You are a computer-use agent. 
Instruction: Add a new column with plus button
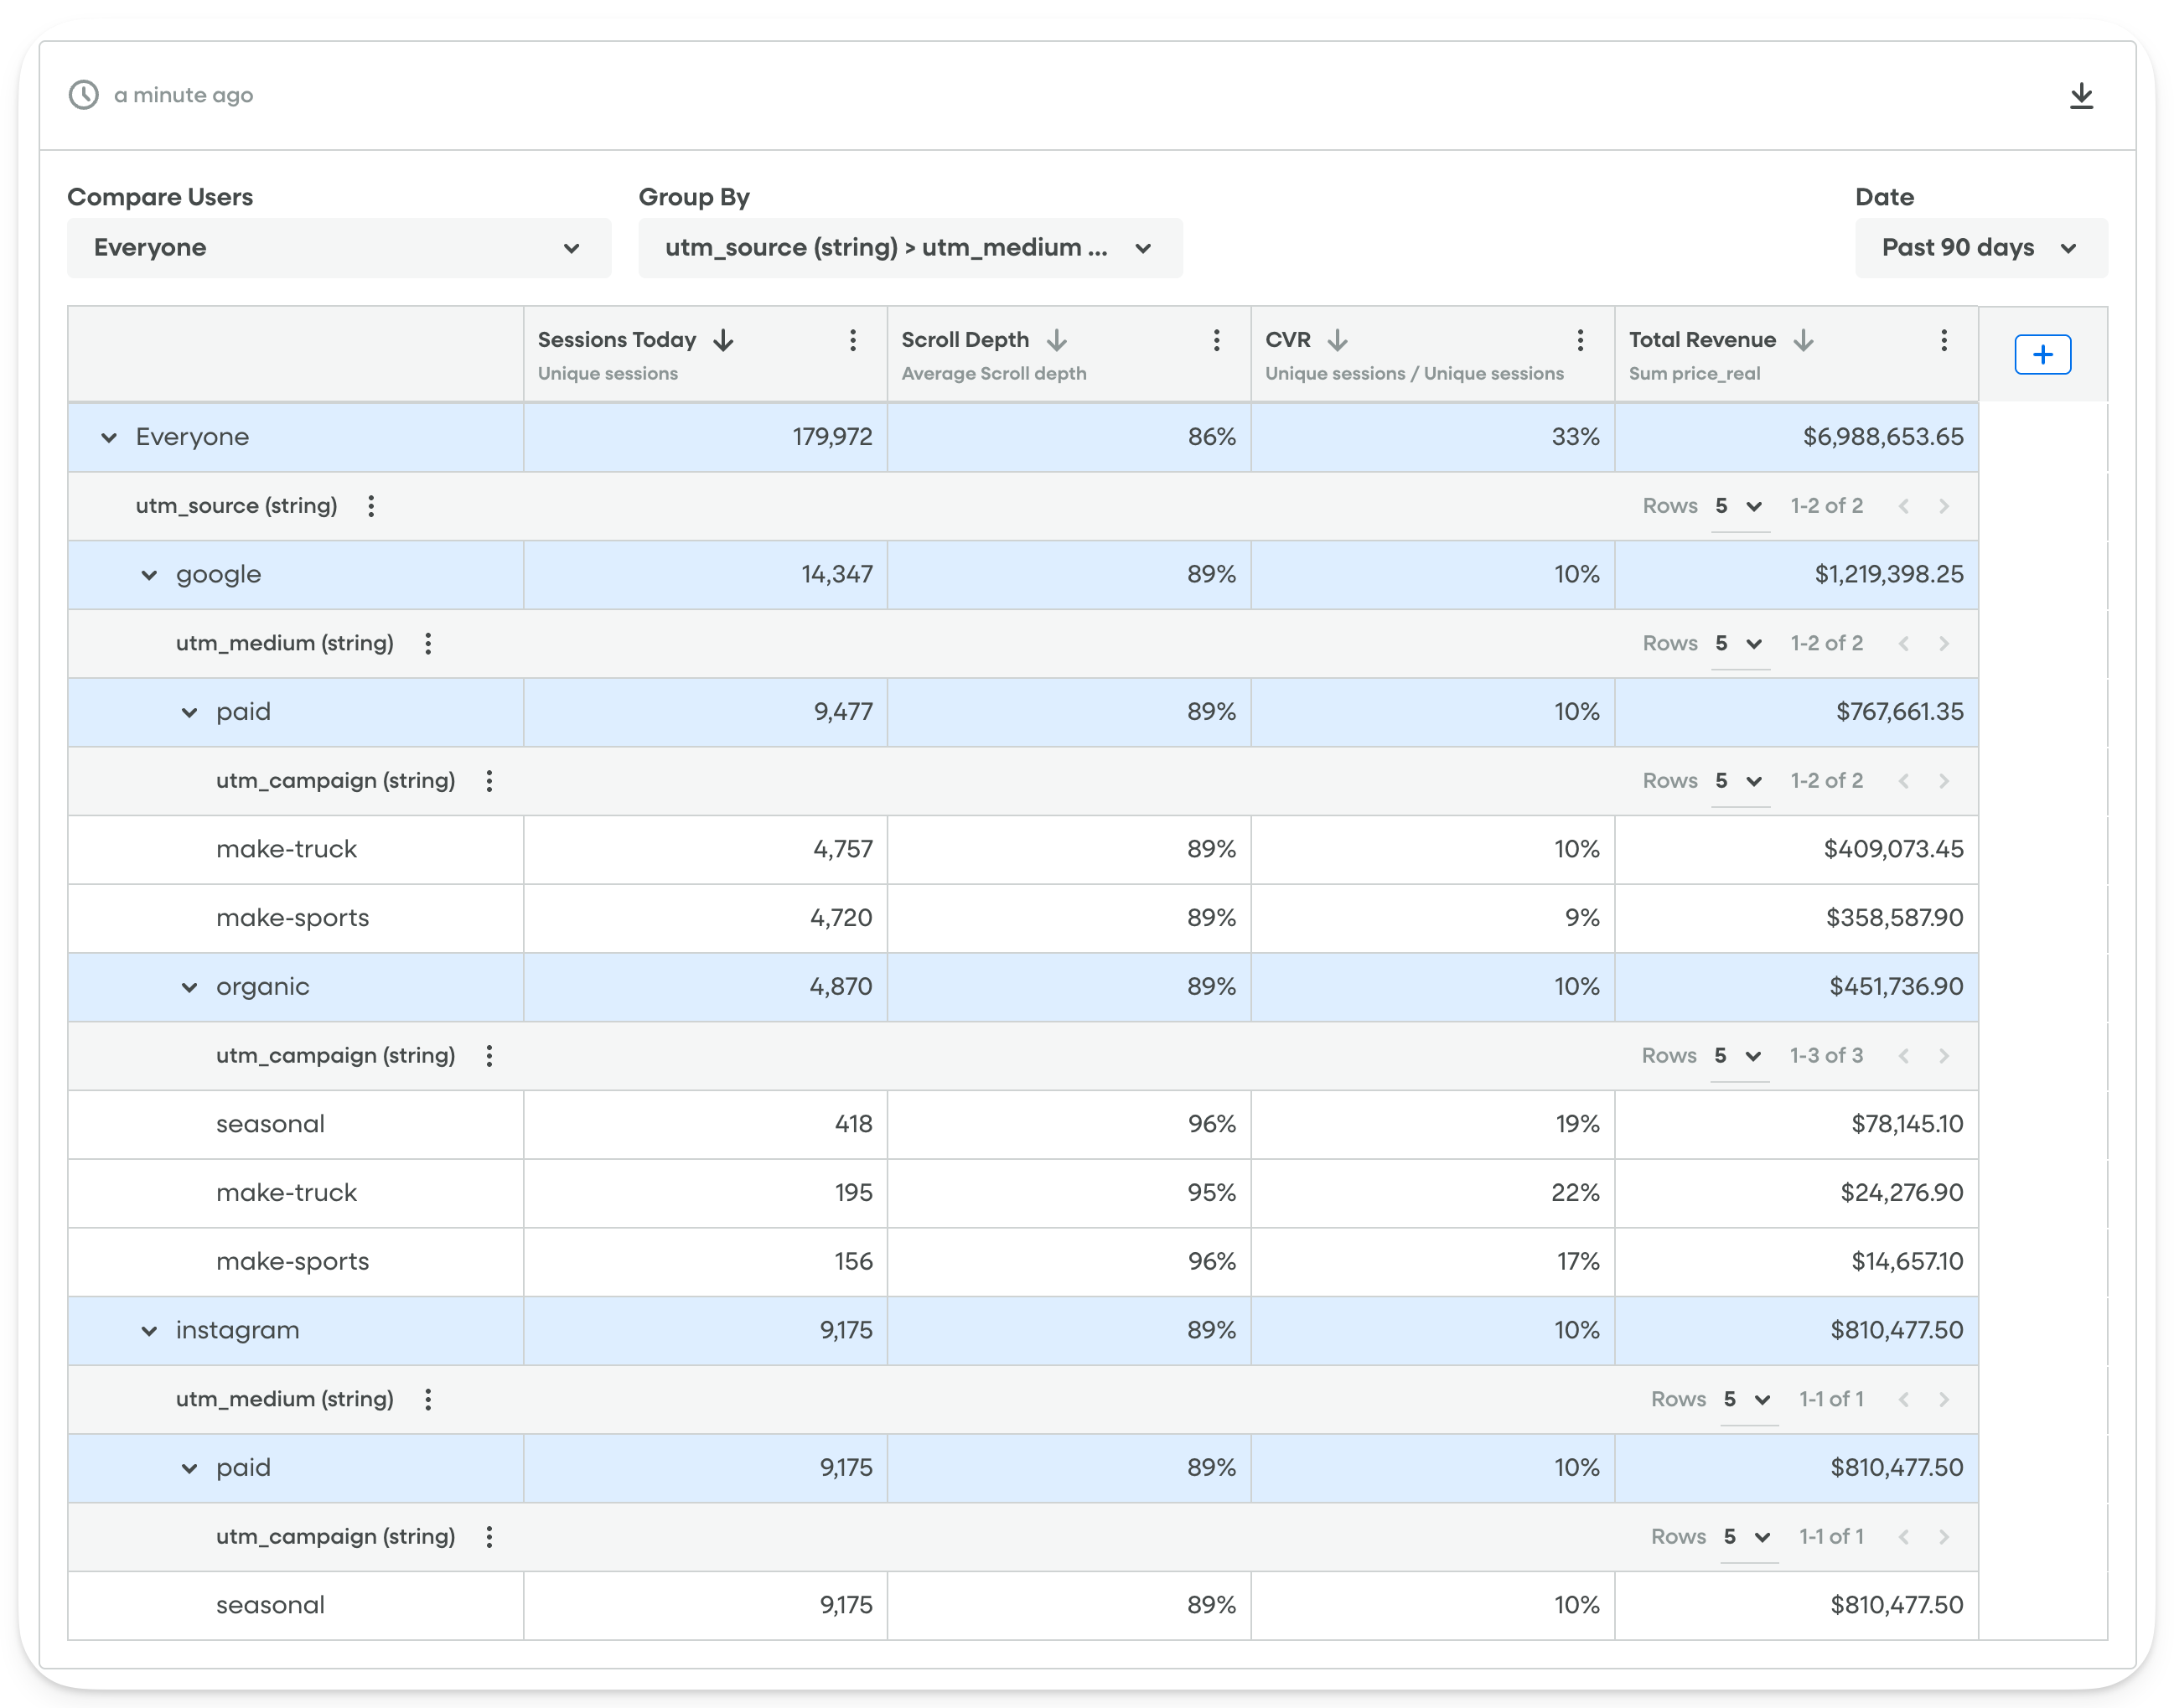[x=2043, y=354]
